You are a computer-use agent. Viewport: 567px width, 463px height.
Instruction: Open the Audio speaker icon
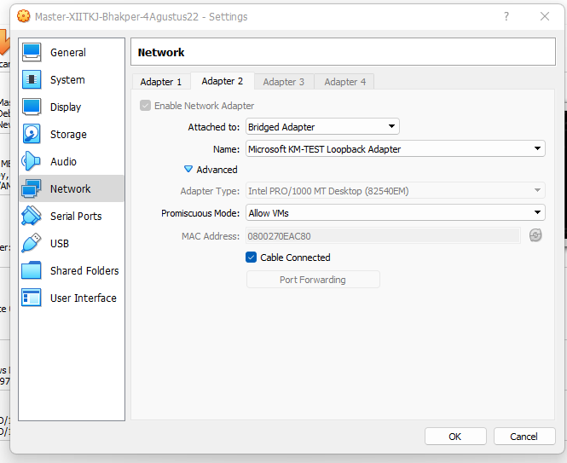coord(32,161)
